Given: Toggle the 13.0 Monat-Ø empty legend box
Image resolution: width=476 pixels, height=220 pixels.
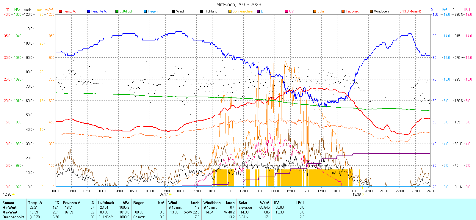Looking at the screenshot, I should [x=400, y=11].
